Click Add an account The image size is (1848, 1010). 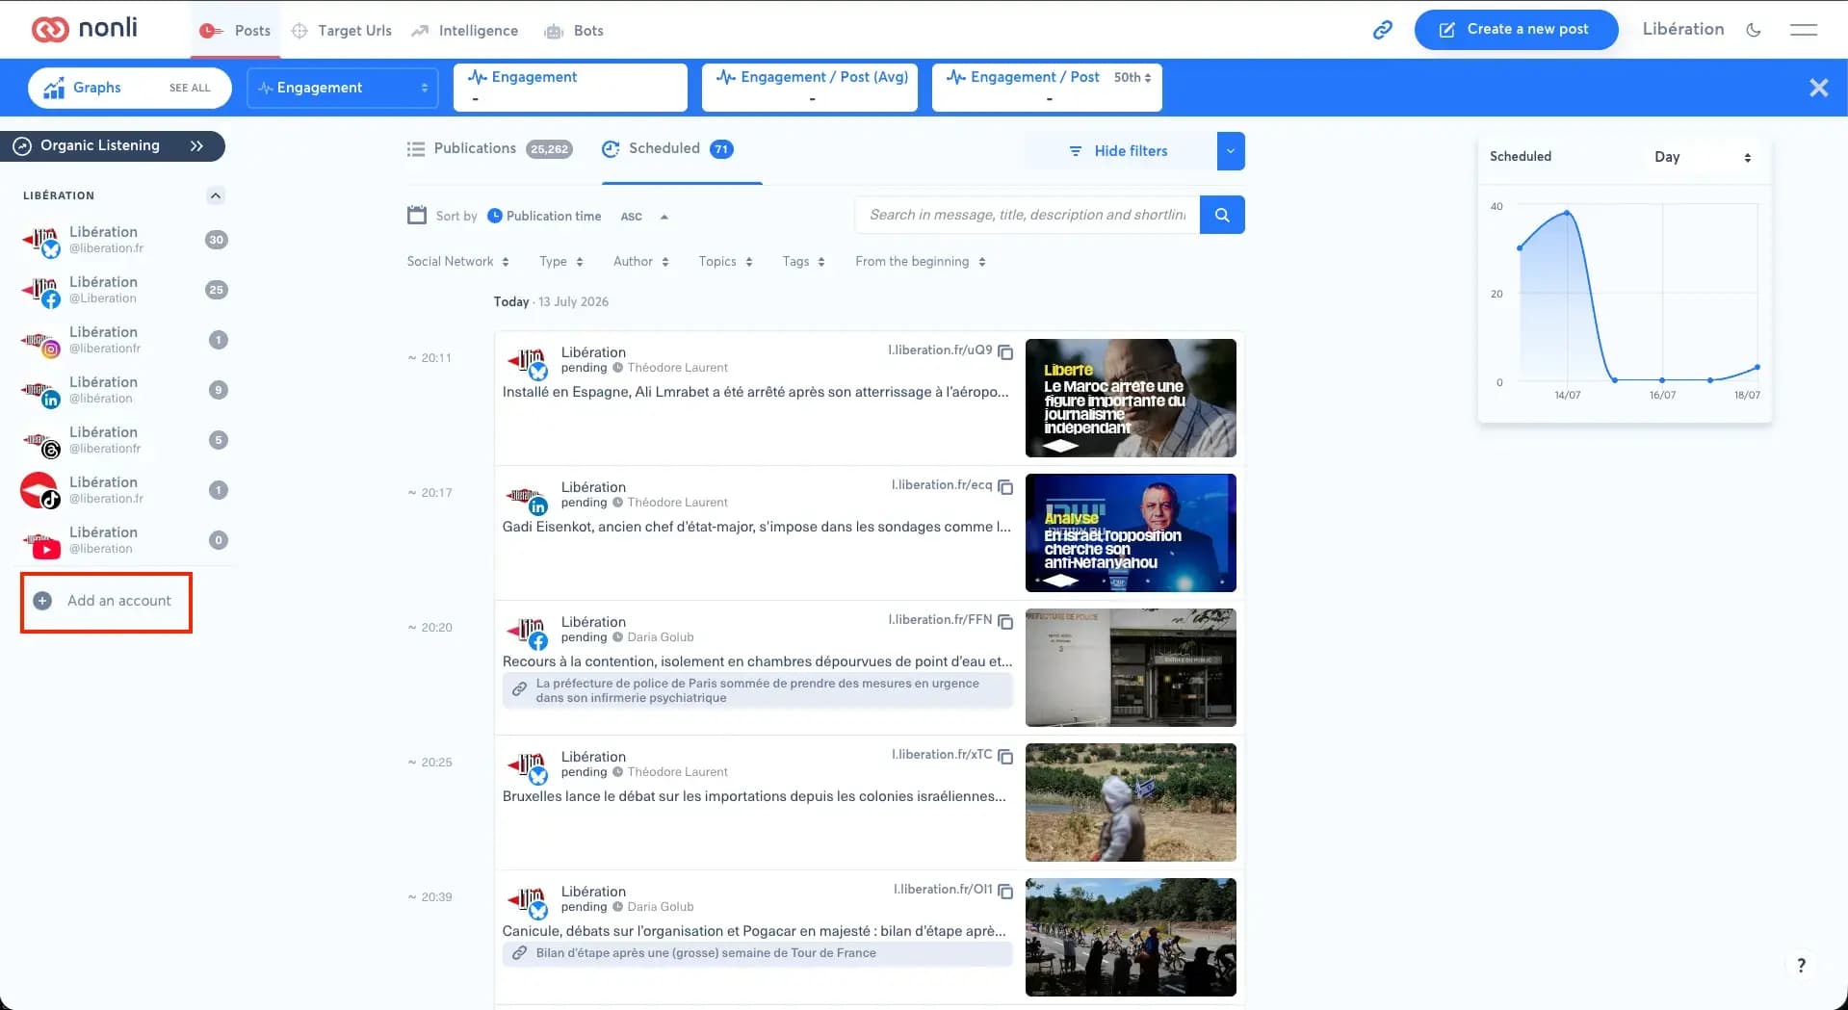(106, 601)
